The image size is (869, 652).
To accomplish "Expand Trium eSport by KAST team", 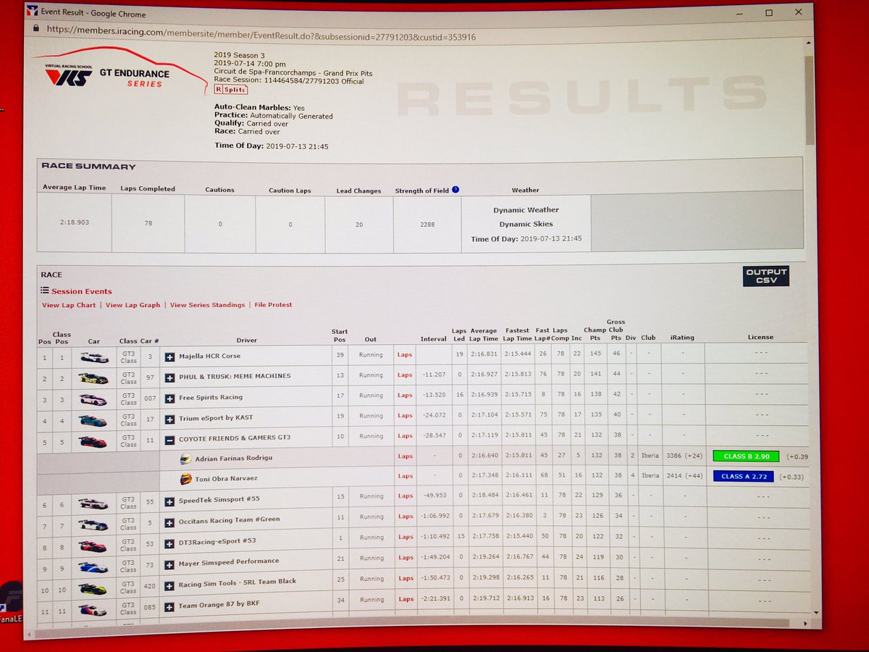I will [x=169, y=419].
